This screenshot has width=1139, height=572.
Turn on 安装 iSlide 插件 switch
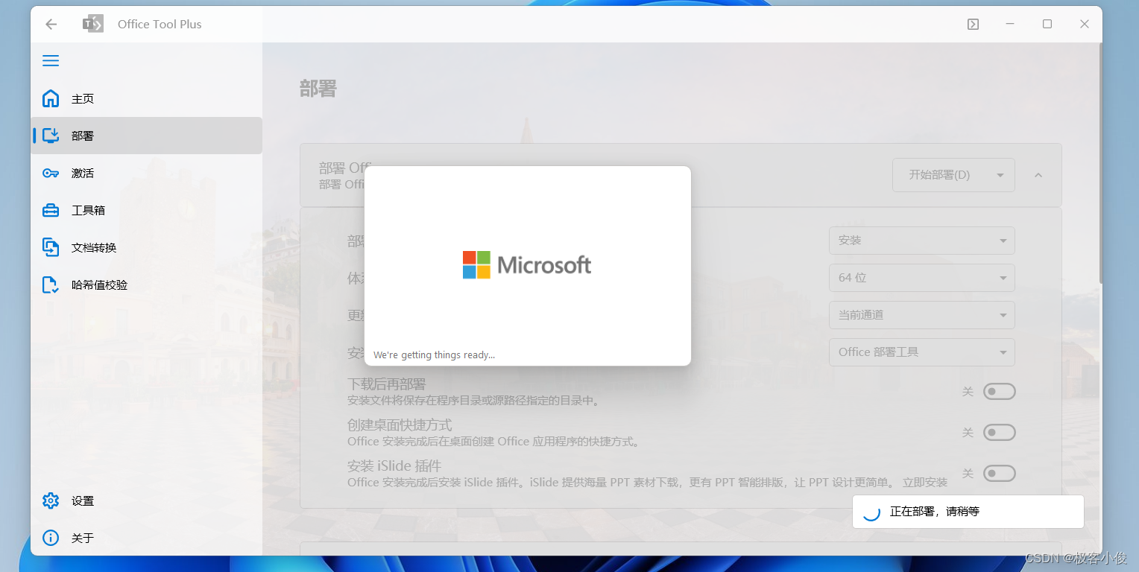999,473
